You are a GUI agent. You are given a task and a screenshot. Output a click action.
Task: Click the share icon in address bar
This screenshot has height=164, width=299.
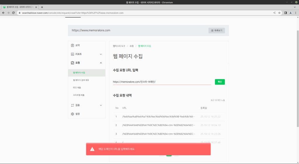274,13
